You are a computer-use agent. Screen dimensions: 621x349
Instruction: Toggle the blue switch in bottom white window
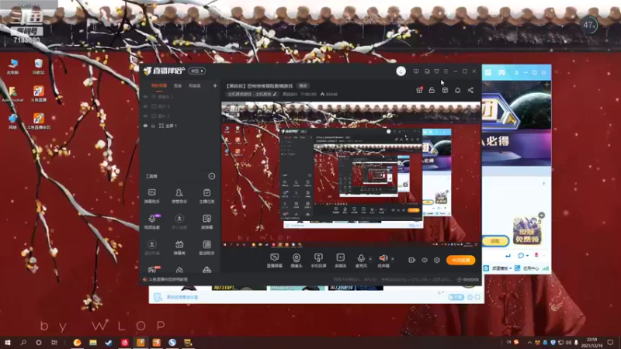(x=456, y=297)
